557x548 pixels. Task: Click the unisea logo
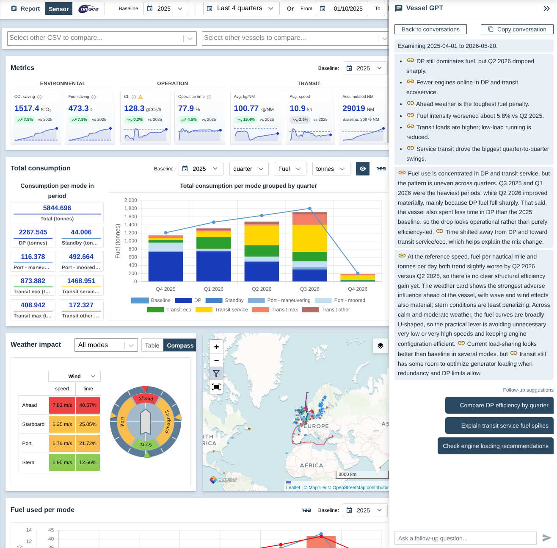point(89,8)
